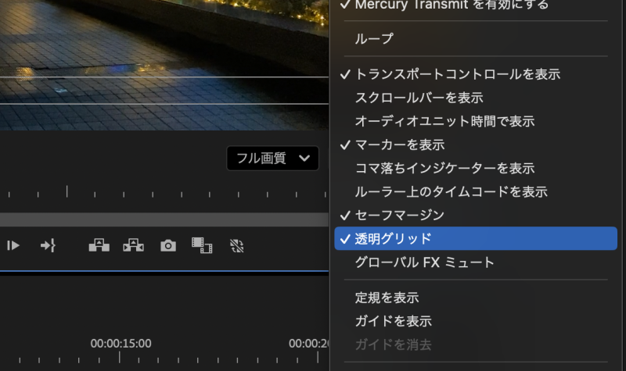Click the Lift button icon
Viewport: 626px width, 371px height.
click(x=99, y=245)
